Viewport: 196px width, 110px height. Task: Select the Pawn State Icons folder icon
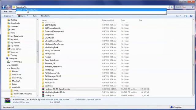tap(43, 60)
